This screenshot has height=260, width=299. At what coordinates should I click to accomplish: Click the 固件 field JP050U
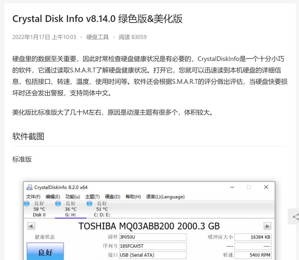[153, 237]
